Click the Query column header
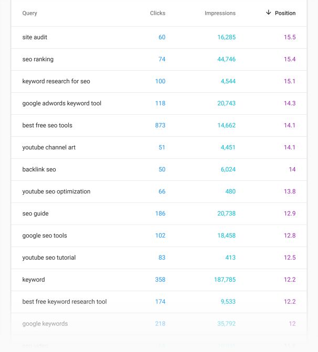Viewport: 318px width, 352px height. [30, 13]
